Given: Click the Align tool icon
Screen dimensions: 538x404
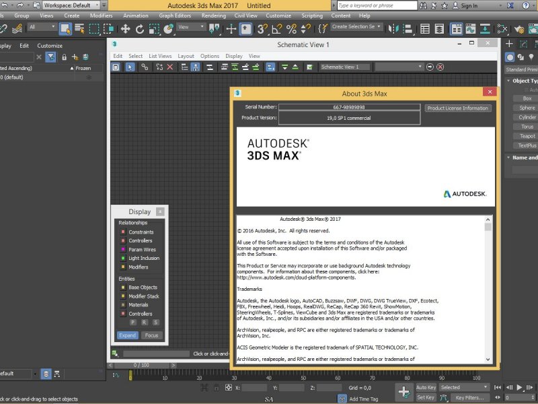Looking at the screenshot, I should pos(408,29).
